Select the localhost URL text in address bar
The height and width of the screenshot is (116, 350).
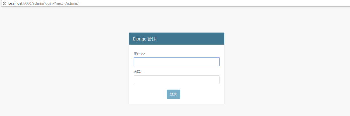[x=43, y=3]
